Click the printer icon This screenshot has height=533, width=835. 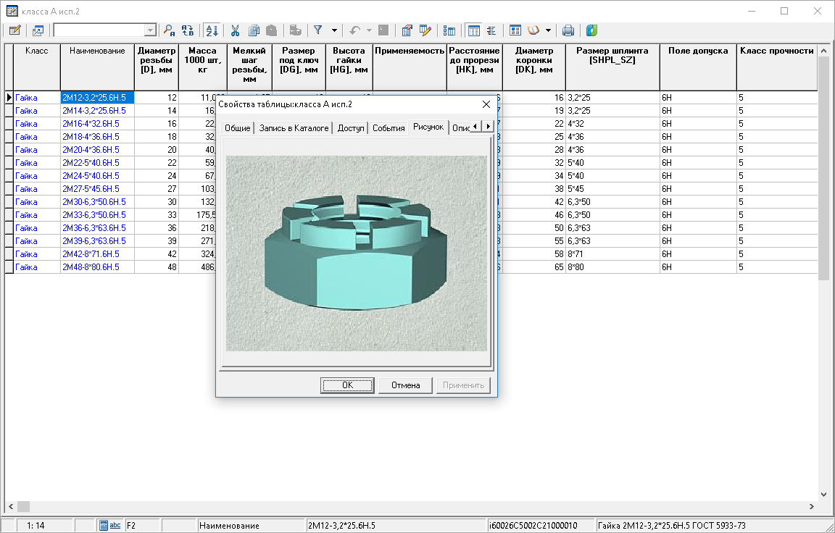click(x=568, y=30)
